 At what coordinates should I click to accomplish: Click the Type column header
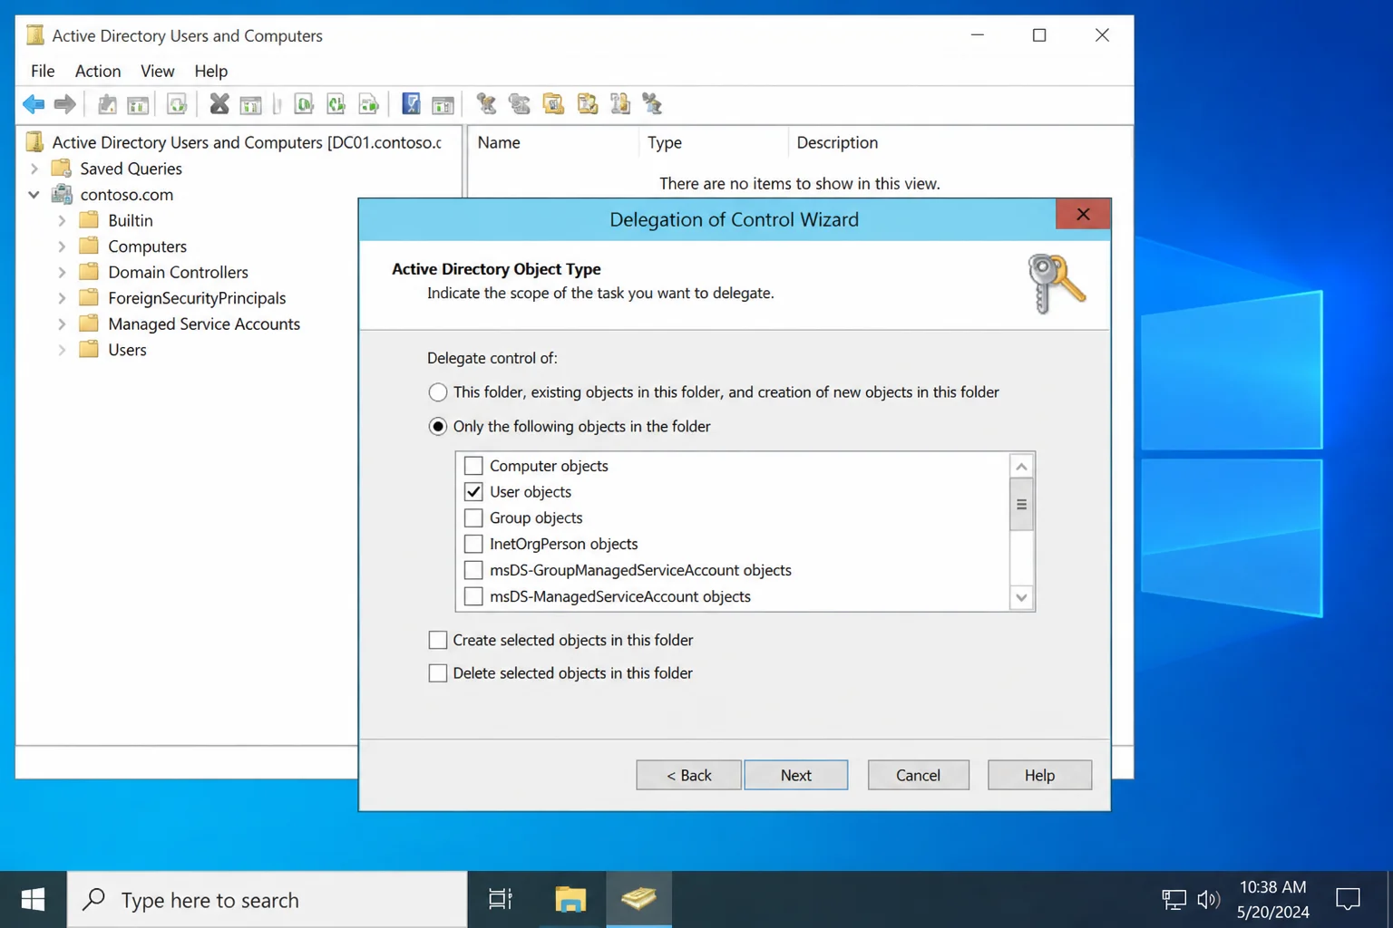pos(713,142)
